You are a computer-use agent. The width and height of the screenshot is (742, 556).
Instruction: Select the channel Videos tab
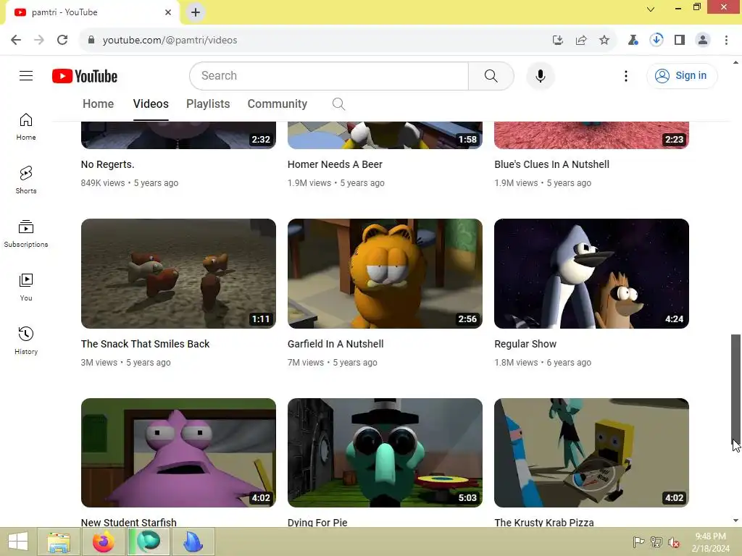click(x=151, y=104)
